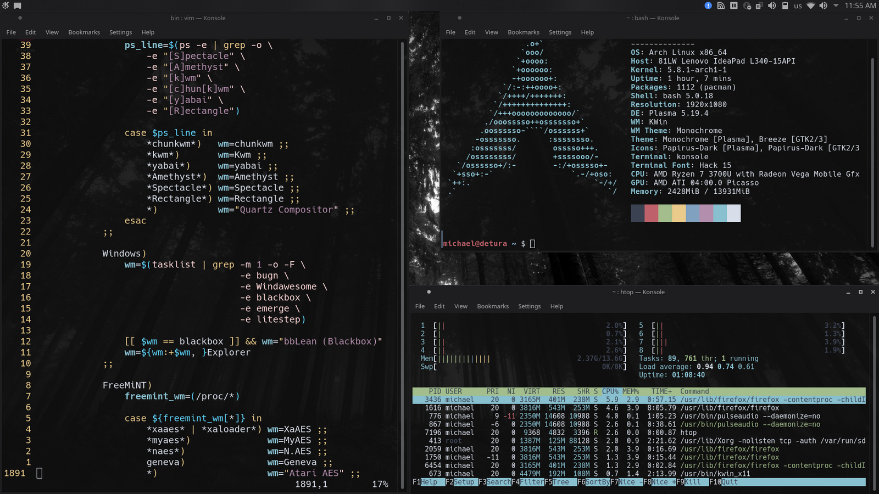
Task: Click the 11:55 AM clock
Action: 860,5
